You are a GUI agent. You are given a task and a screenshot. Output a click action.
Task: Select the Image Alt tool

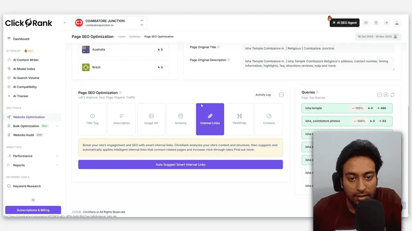pyautogui.click(x=151, y=119)
